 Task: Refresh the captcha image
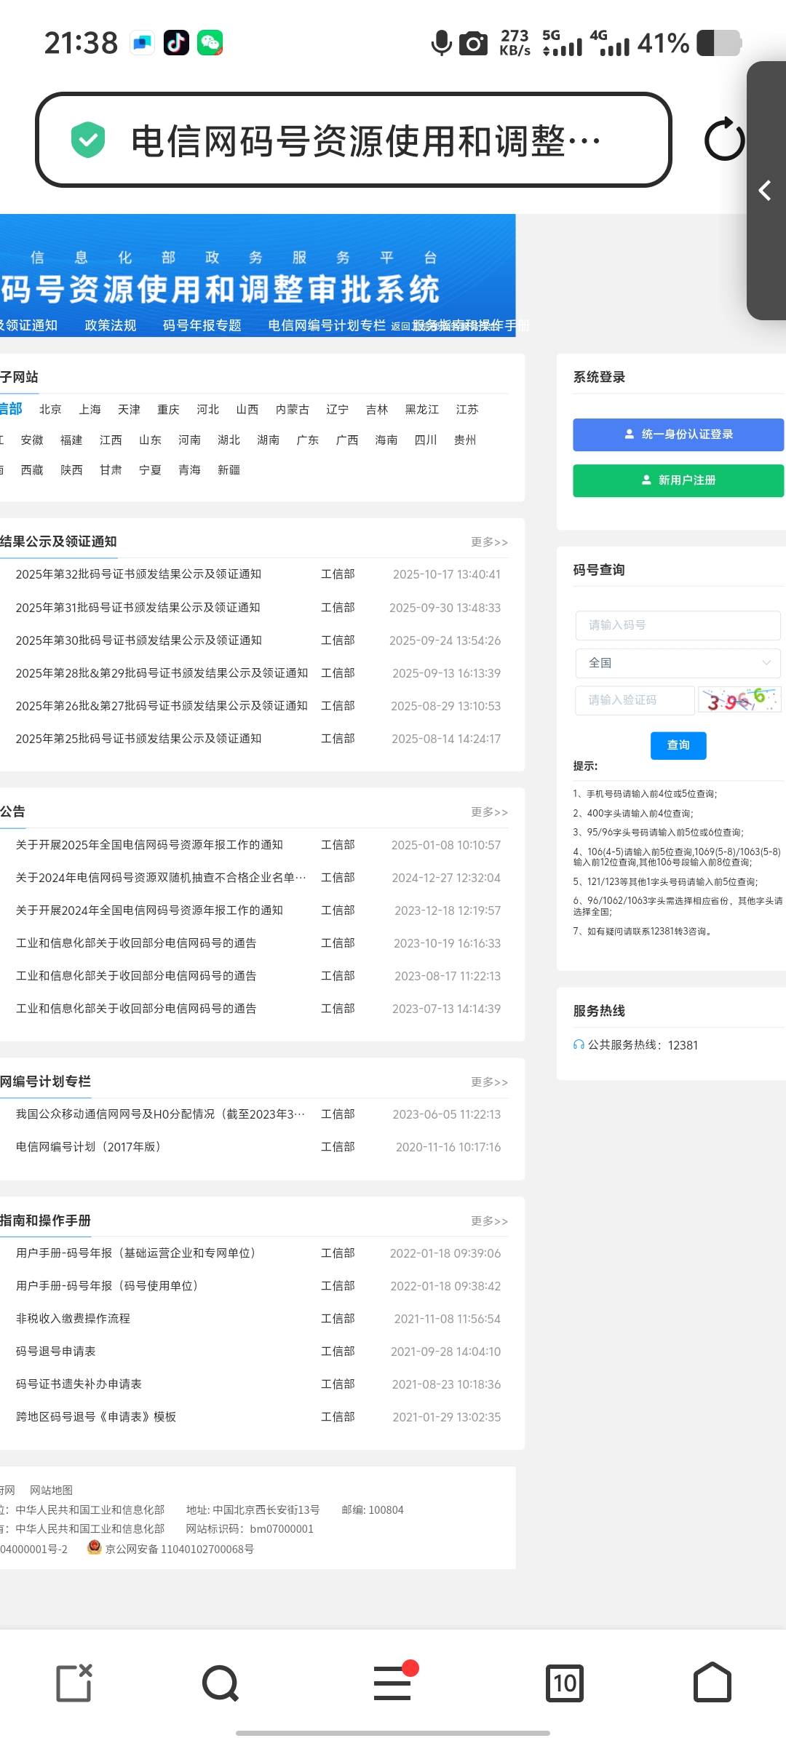click(739, 700)
